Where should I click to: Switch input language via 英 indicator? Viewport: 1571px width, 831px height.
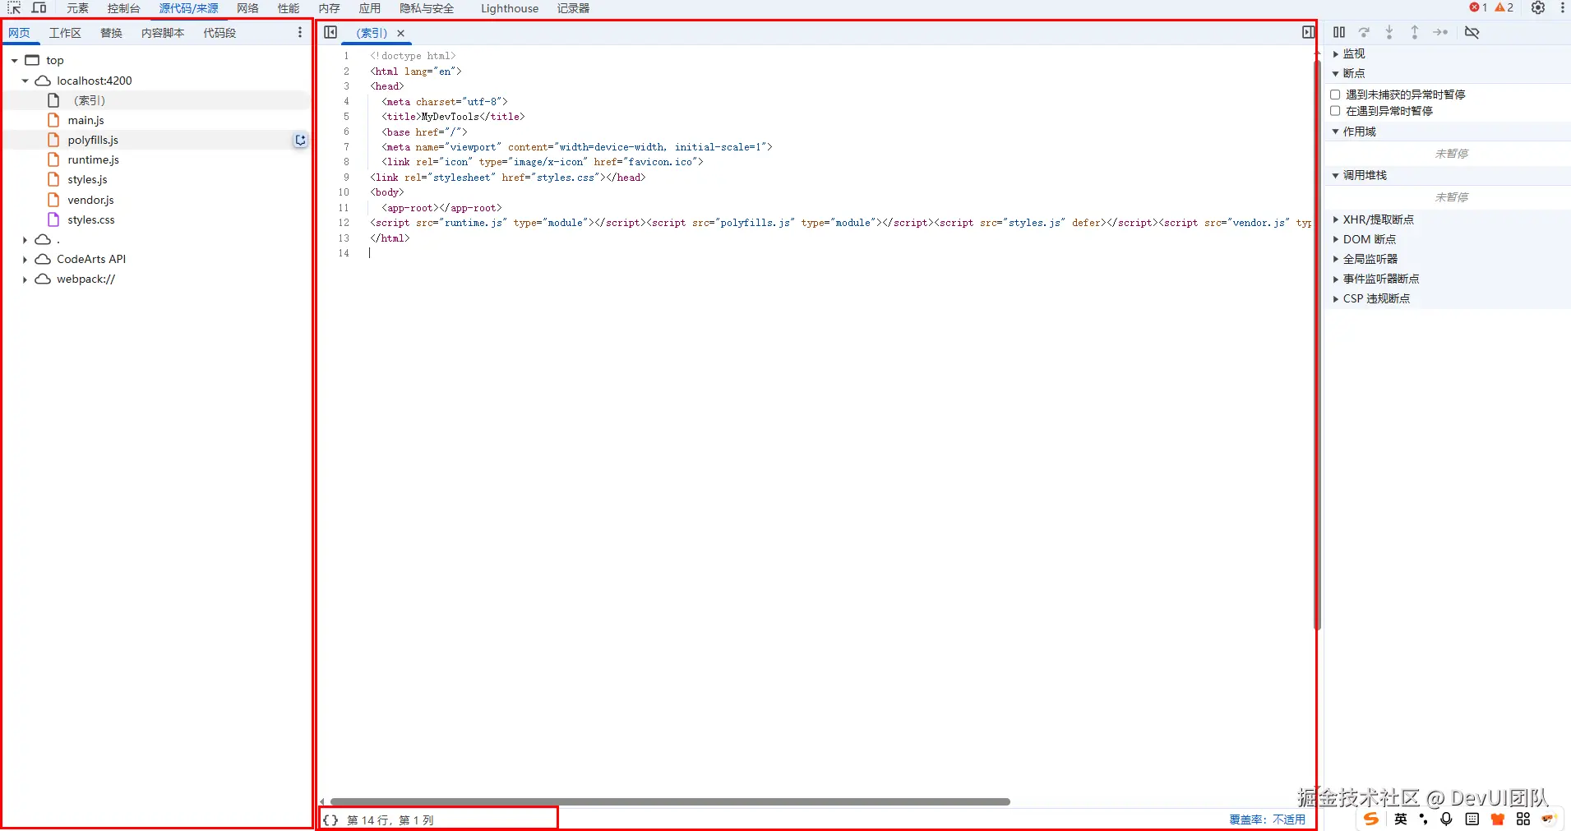coord(1401,819)
